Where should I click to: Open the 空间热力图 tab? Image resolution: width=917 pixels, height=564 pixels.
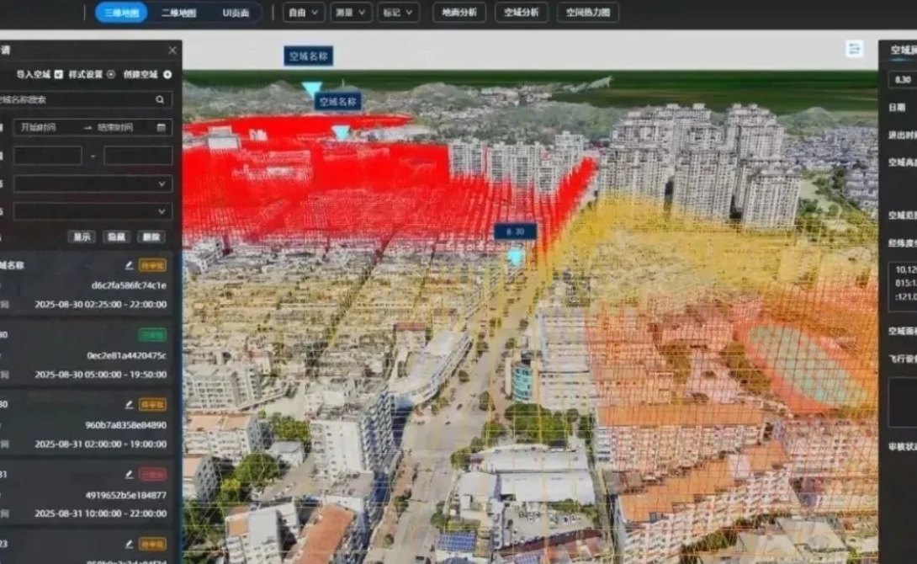coord(587,13)
